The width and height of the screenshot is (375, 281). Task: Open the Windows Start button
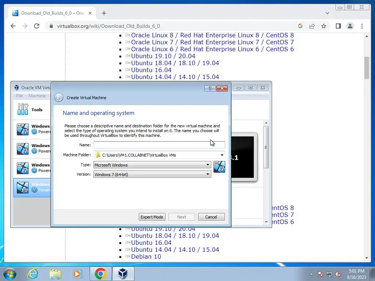pos(10,274)
